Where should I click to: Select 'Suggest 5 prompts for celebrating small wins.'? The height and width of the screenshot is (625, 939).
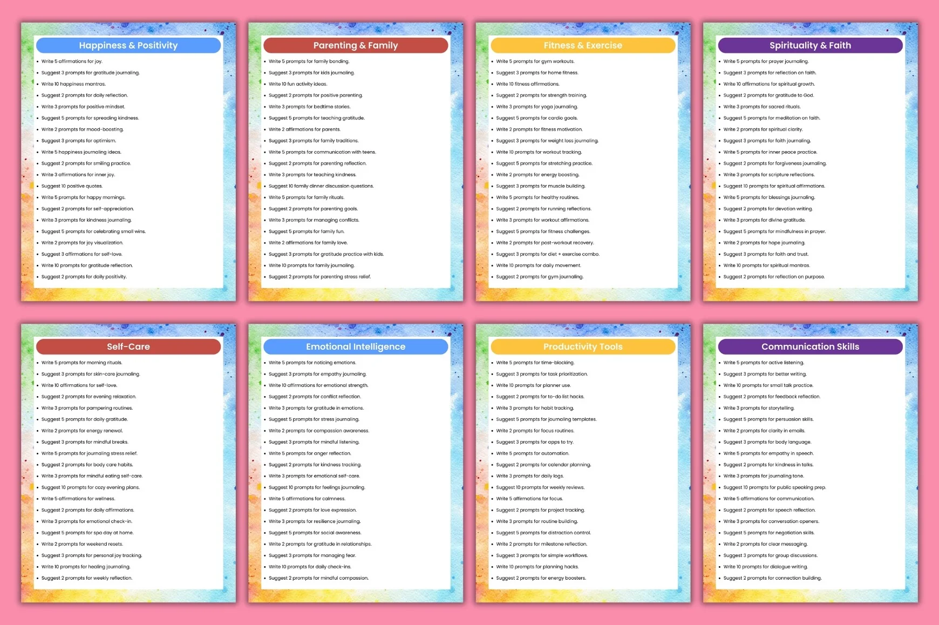[x=93, y=232]
